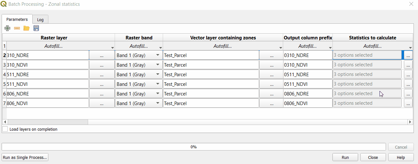Open the Help button

(x=401, y=157)
